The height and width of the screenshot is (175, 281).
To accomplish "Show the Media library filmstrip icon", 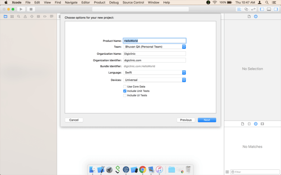I will click(x=262, y=124).
